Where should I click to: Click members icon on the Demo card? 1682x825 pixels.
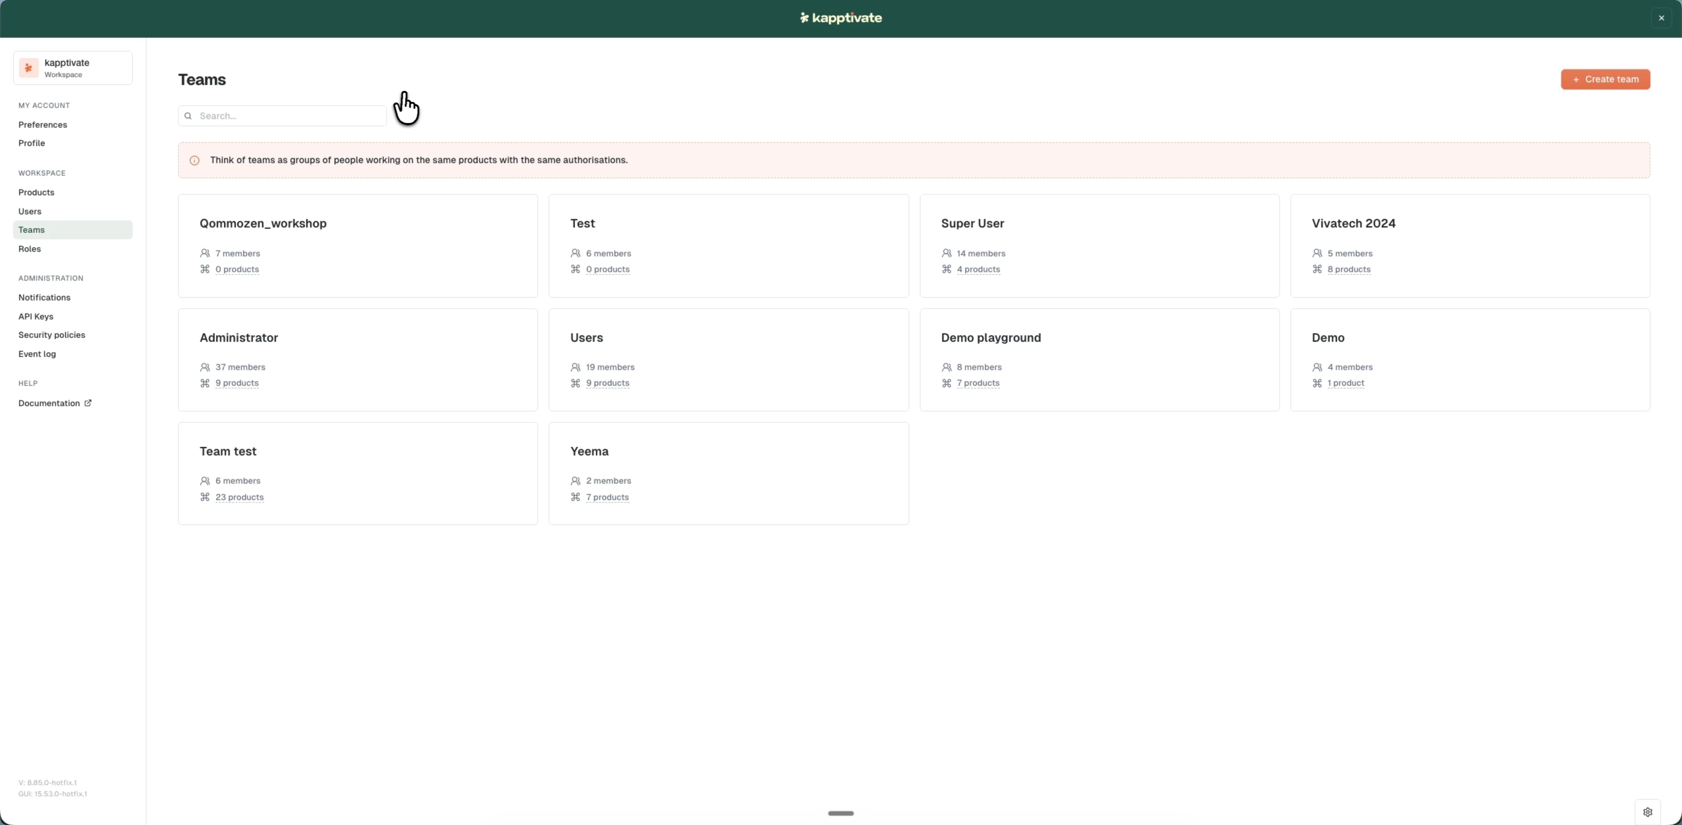(x=1317, y=367)
